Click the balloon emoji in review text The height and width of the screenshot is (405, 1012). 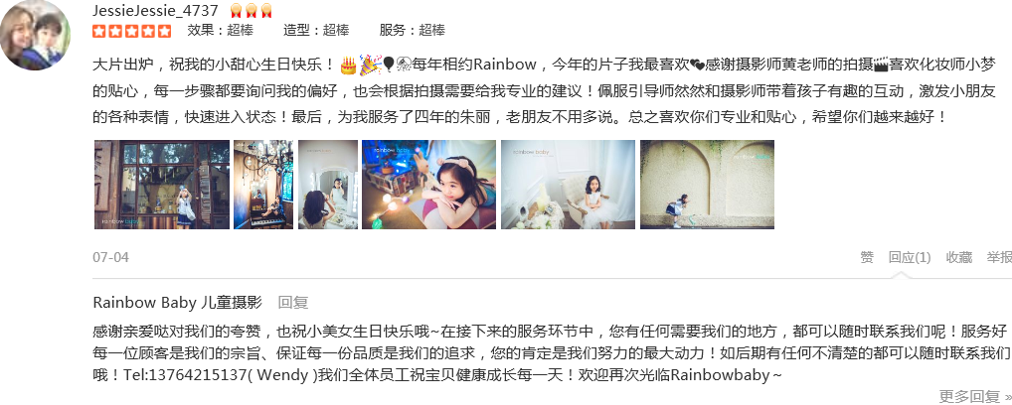tap(389, 65)
